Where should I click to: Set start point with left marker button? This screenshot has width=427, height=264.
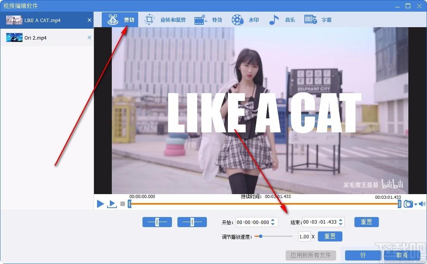[x=157, y=222]
